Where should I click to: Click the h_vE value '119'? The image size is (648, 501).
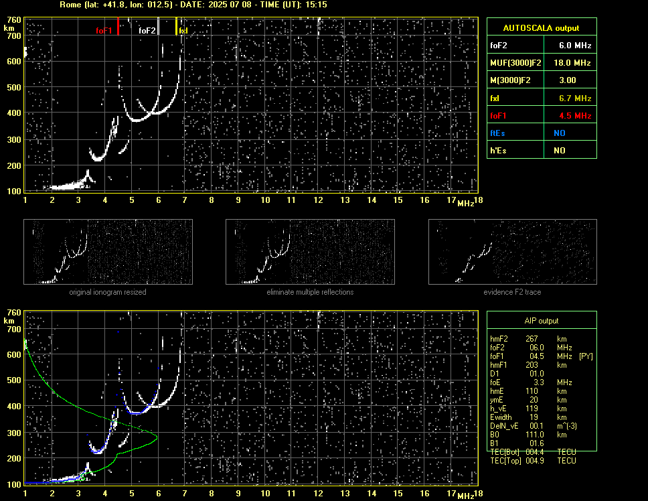coord(532,409)
